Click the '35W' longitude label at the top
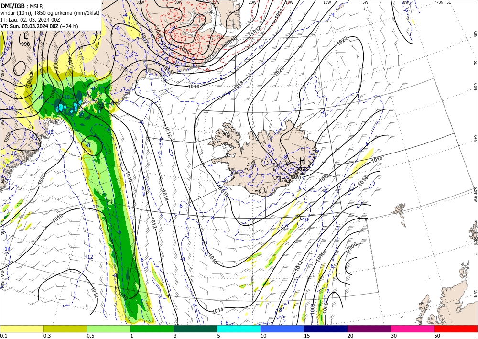The height and width of the screenshot is (339, 478). (140, 2)
